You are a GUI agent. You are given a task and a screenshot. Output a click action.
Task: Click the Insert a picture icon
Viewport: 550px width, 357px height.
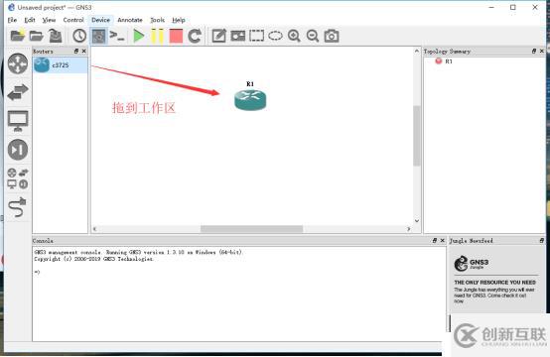238,36
